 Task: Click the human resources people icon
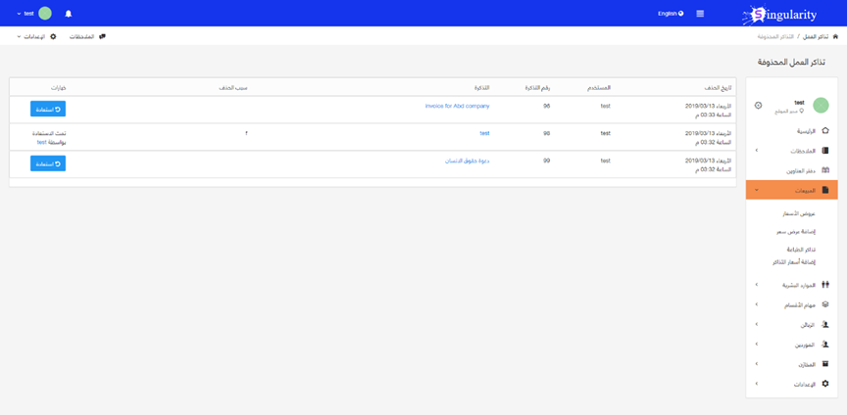[x=825, y=285]
